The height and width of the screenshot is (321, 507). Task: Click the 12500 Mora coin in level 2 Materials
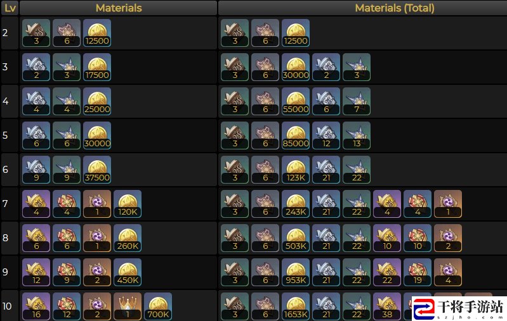point(97,33)
